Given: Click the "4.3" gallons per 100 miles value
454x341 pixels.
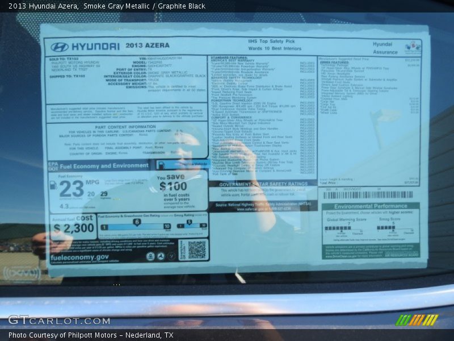Looking at the screenshot, I should (x=64, y=206).
